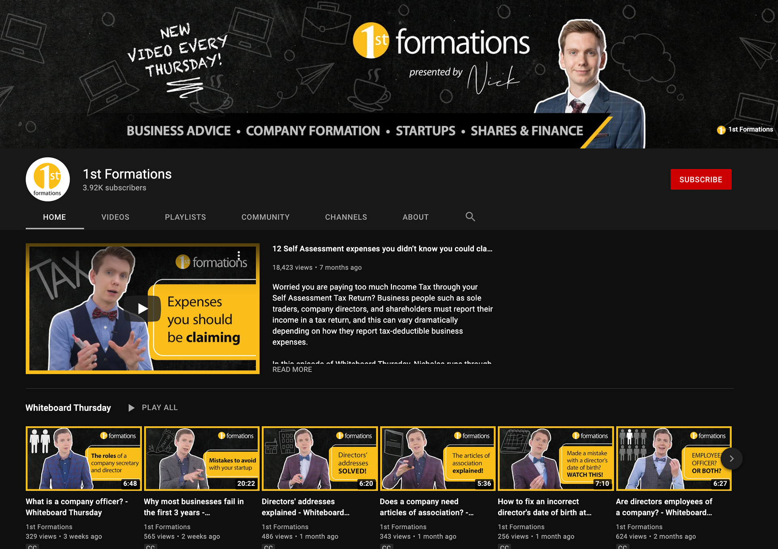Open 'The articles of association explained!' thumbnail
Image resolution: width=778 pixels, height=549 pixels.
(438, 458)
